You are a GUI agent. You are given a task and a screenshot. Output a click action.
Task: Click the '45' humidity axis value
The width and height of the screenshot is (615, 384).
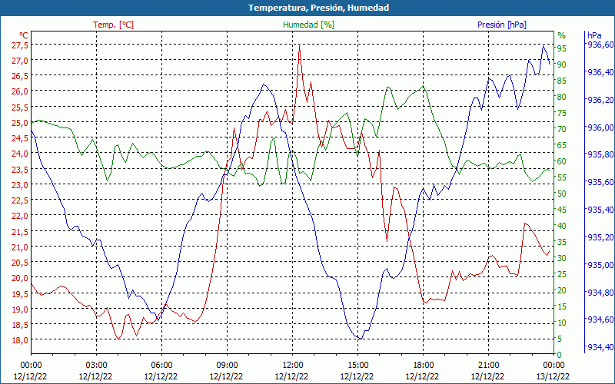562,210
